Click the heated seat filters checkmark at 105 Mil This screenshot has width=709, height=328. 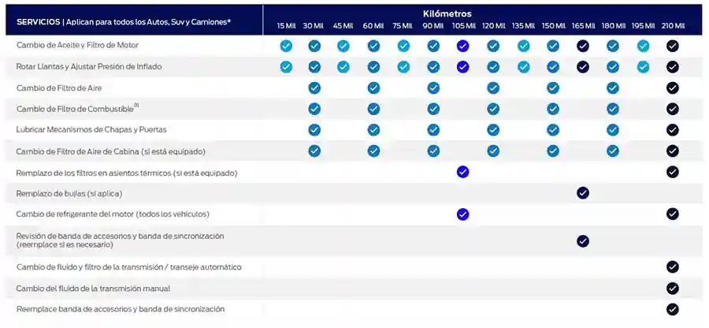[463, 172]
